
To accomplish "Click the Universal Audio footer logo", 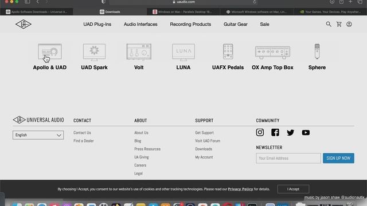I will (x=38, y=120).
